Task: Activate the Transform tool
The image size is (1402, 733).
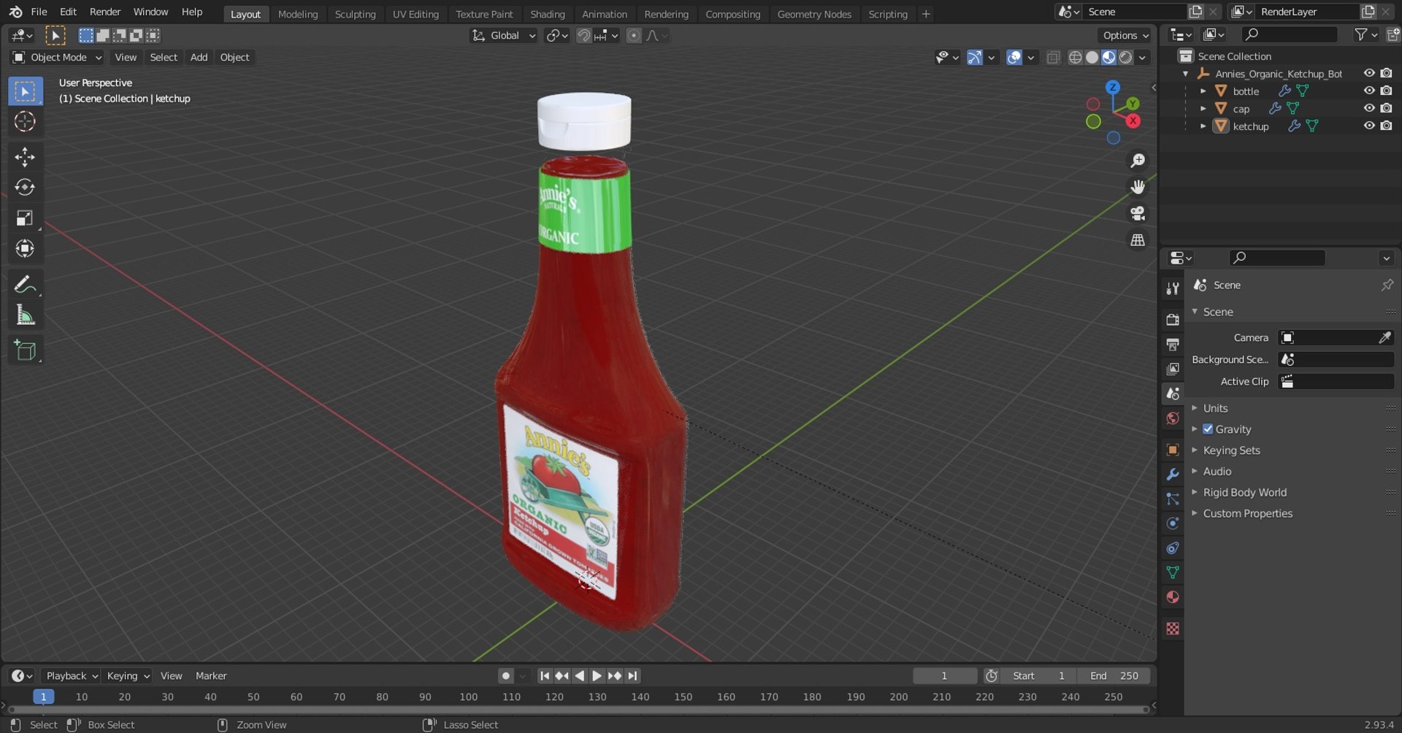Action: 25,249
